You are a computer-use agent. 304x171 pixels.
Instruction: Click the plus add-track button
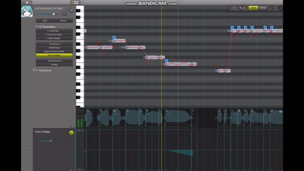point(27,3)
